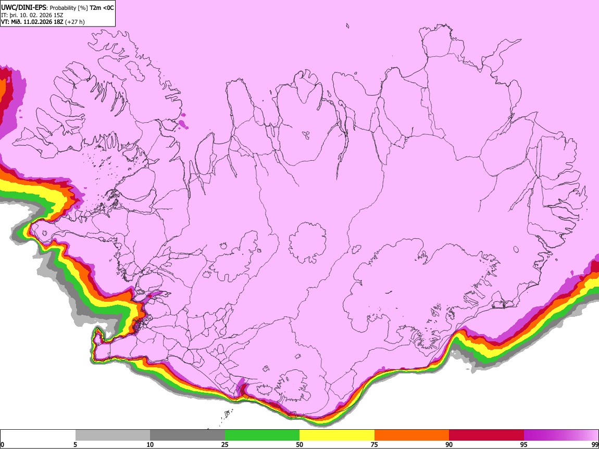Screen dimensions: 599x449
Task: Click the yellow 50-75 legend band
Action: click(337, 435)
